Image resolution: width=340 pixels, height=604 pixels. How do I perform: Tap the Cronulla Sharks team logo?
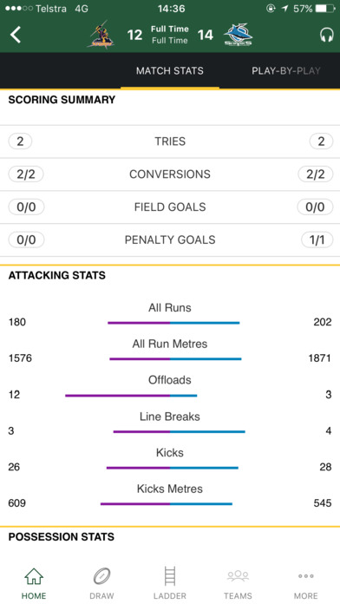tap(238, 35)
